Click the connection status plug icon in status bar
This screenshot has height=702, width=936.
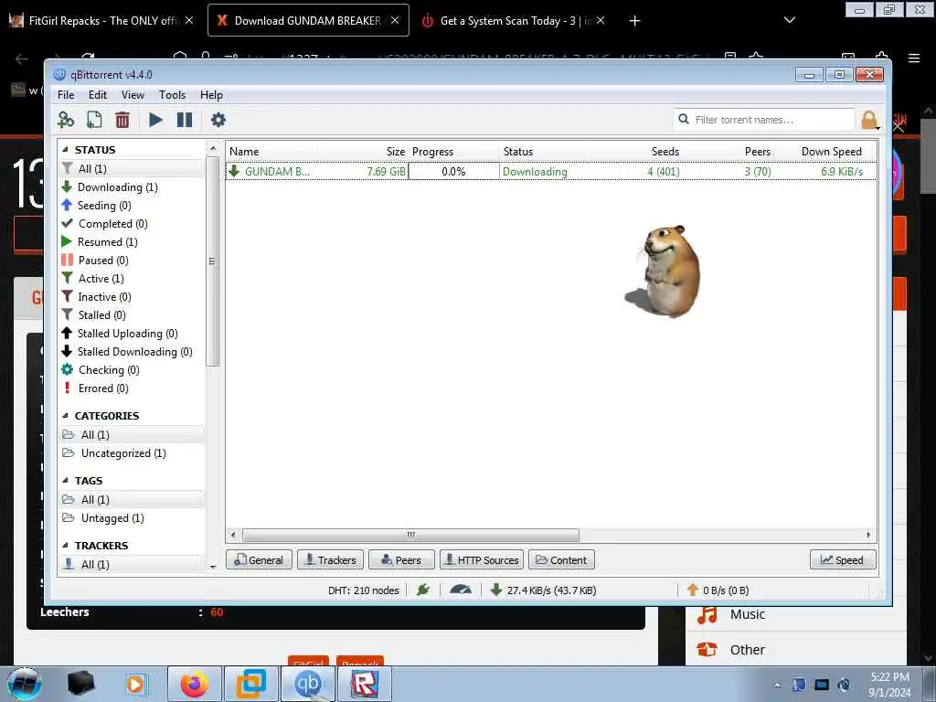[x=423, y=590]
